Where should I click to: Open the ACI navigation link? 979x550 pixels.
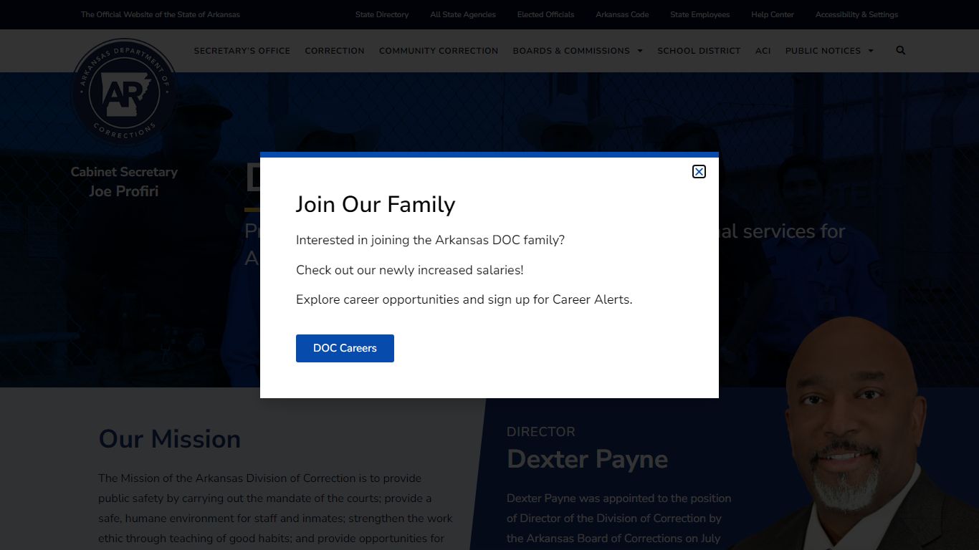[763, 51]
